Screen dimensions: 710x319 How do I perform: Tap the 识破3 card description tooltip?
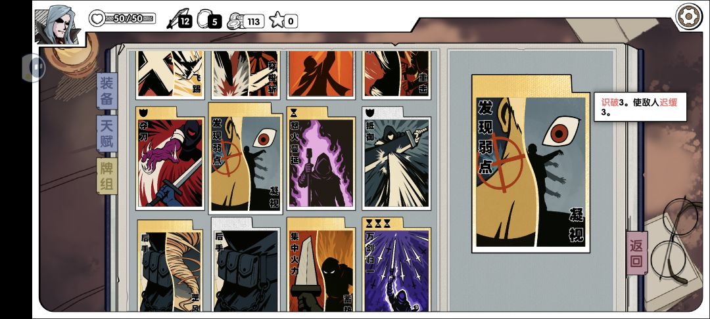[640, 107]
